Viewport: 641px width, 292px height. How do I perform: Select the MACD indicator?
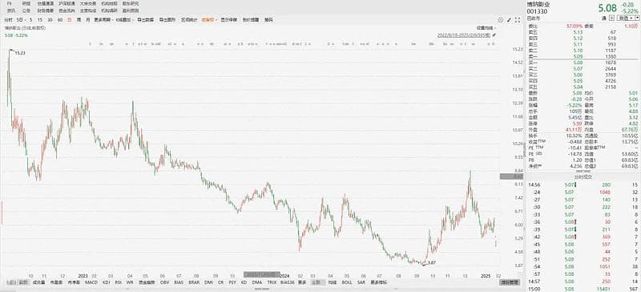91,282
